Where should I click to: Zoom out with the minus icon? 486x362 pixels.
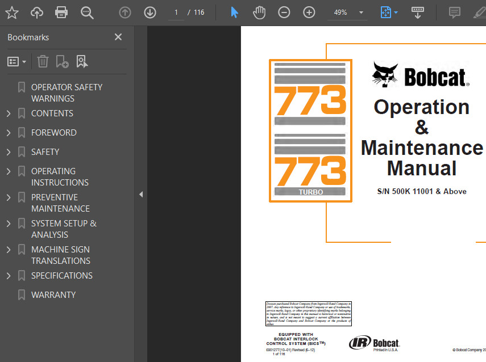coord(284,12)
